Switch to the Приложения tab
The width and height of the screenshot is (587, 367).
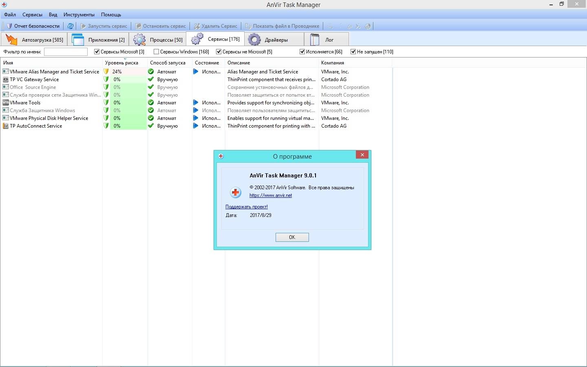(x=98, y=40)
